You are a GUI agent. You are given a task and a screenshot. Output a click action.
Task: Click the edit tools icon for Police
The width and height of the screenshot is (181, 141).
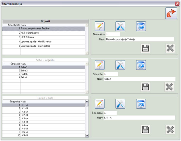[x=120, y=104]
